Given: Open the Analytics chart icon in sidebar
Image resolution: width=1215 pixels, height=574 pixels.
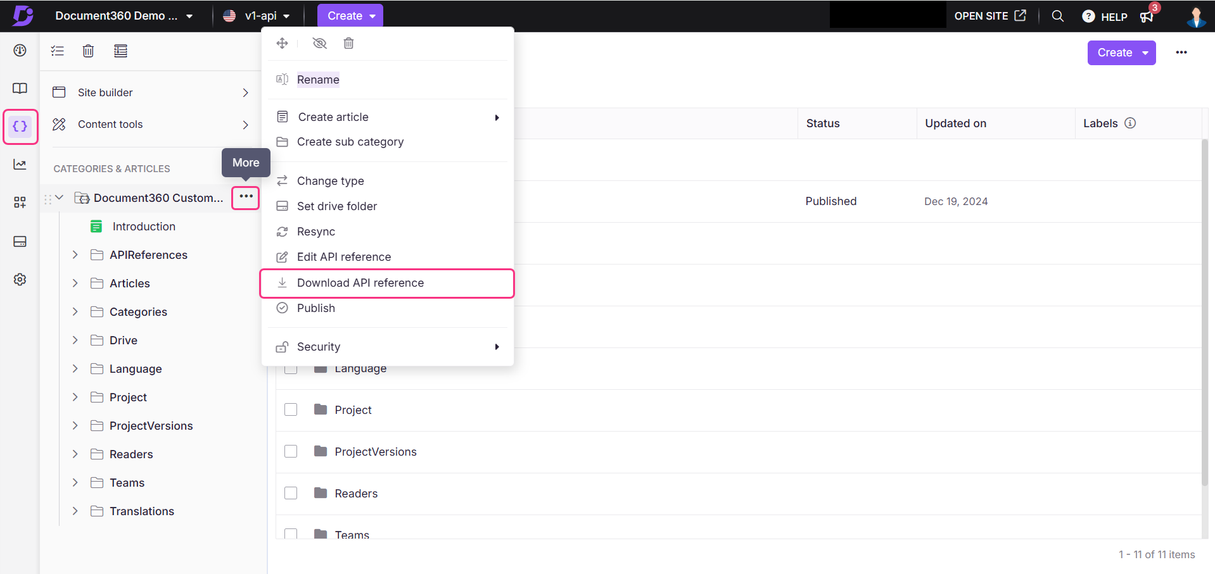Looking at the screenshot, I should [x=20, y=165].
